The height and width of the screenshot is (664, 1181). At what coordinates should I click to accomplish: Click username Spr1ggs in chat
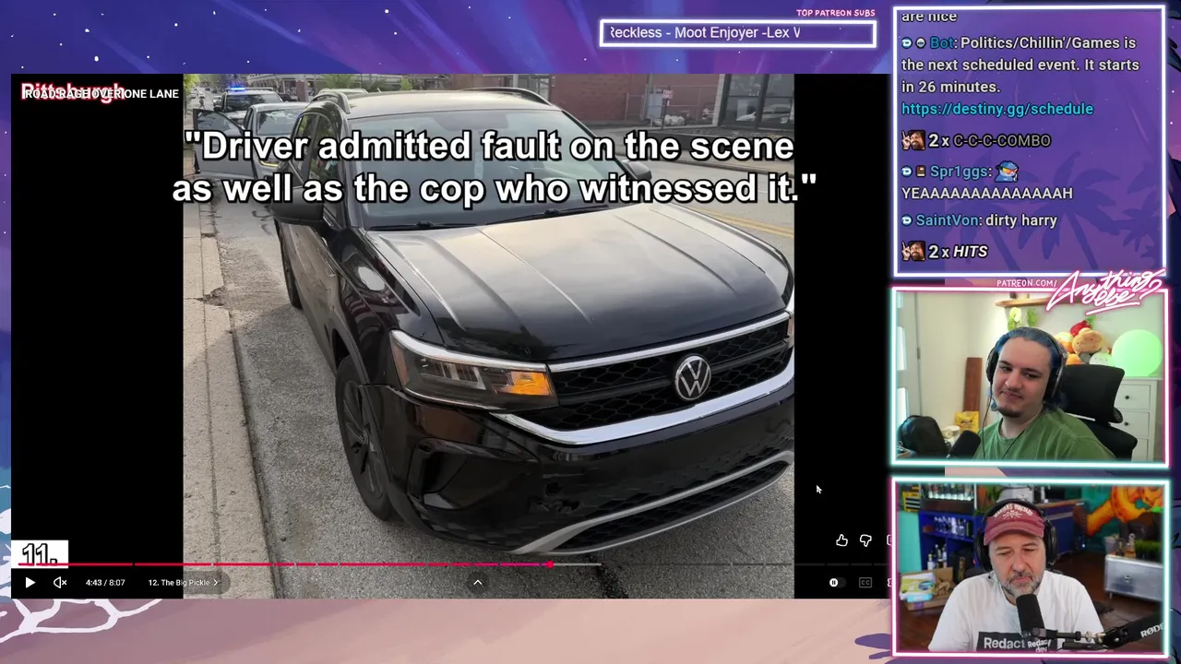coord(960,172)
